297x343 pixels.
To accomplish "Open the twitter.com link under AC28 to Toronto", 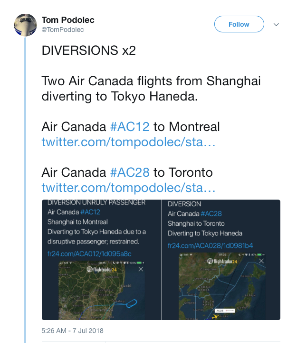I will [x=128, y=188].
